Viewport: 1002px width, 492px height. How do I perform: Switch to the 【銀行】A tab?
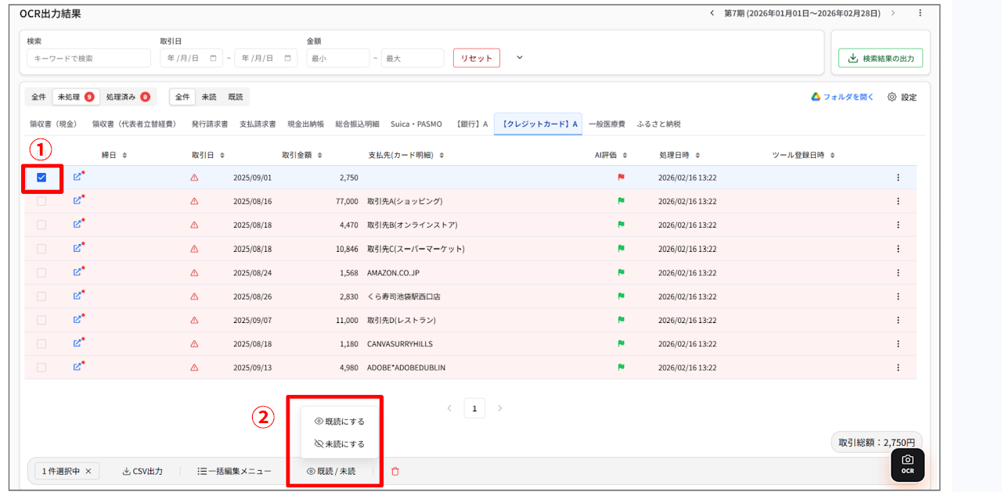tap(471, 124)
